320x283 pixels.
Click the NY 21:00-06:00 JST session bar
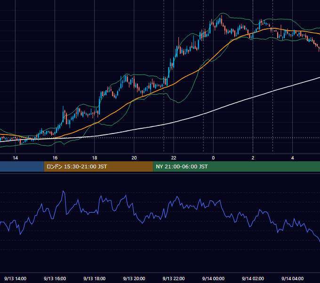click(x=237, y=166)
